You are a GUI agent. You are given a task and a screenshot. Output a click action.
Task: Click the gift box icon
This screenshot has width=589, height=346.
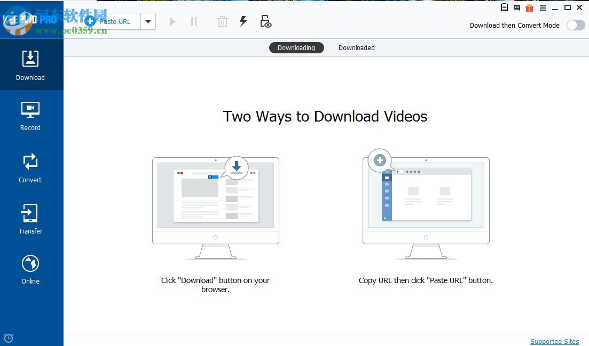[529, 7]
